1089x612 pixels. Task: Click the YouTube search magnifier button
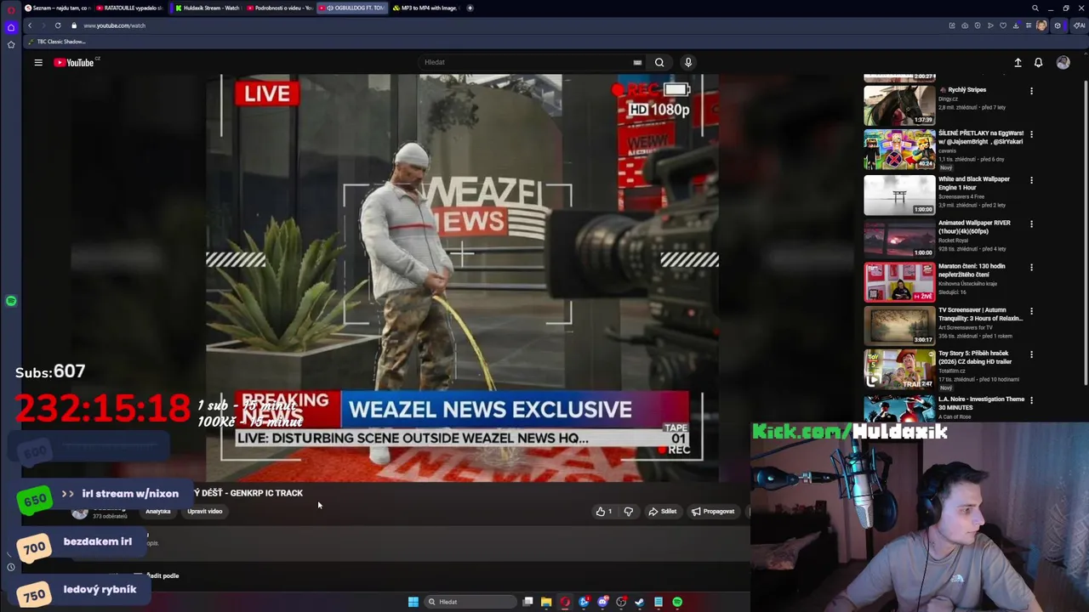click(659, 62)
